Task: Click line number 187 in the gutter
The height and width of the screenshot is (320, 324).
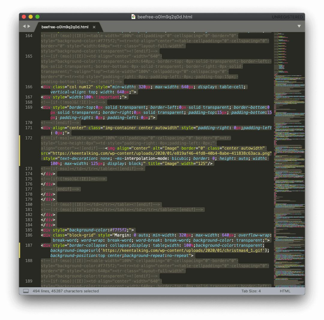Action: coord(29,245)
